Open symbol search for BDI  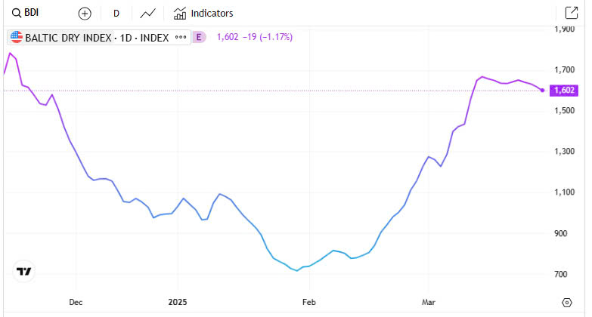[x=25, y=13]
